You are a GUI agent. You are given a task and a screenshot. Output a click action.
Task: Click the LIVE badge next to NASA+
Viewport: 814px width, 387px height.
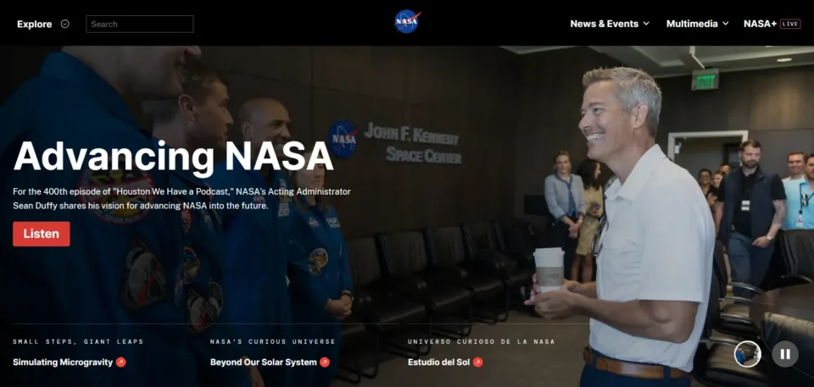tap(790, 24)
